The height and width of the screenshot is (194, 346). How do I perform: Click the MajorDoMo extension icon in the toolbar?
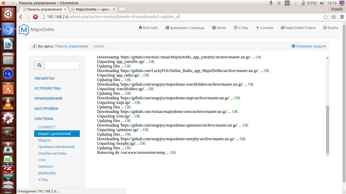coord(334,17)
